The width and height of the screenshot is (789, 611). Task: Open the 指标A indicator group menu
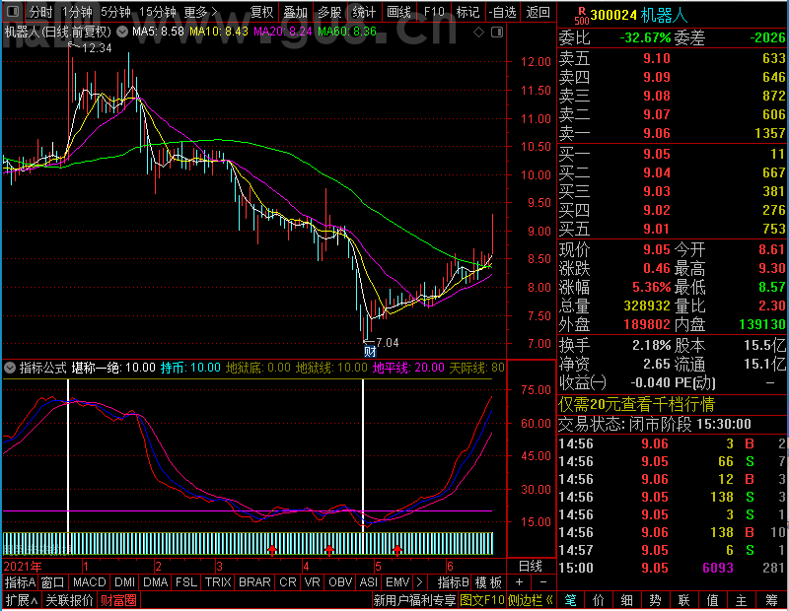(20, 582)
